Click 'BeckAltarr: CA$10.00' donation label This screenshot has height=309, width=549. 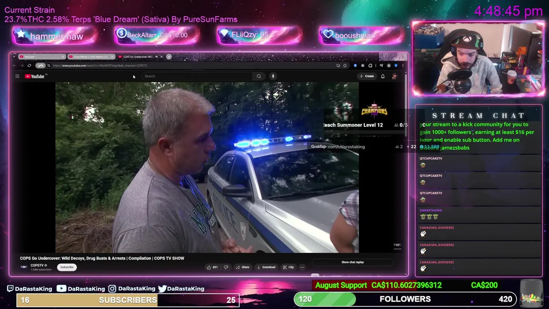pyautogui.click(x=157, y=35)
